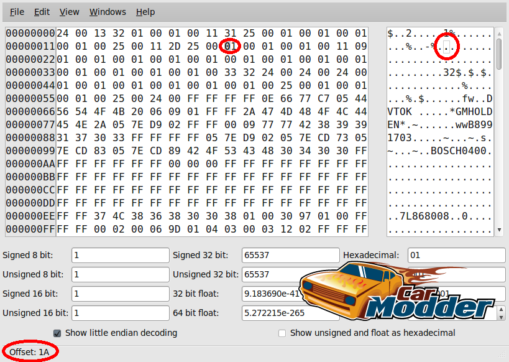The width and height of the screenshot is (509, 362).
Task: Open the View menu
Action: point(69,12)
